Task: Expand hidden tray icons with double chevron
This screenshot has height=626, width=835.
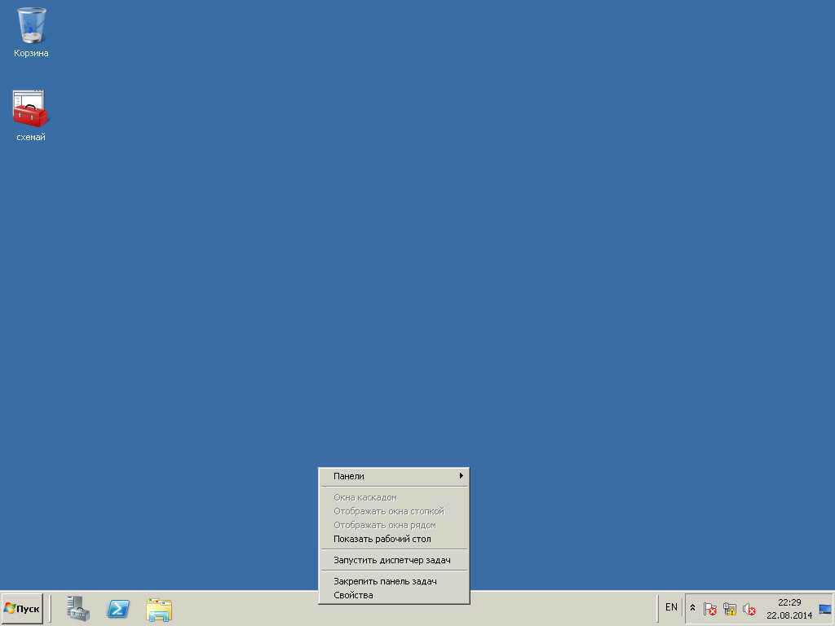Action: tap(692, 608)
